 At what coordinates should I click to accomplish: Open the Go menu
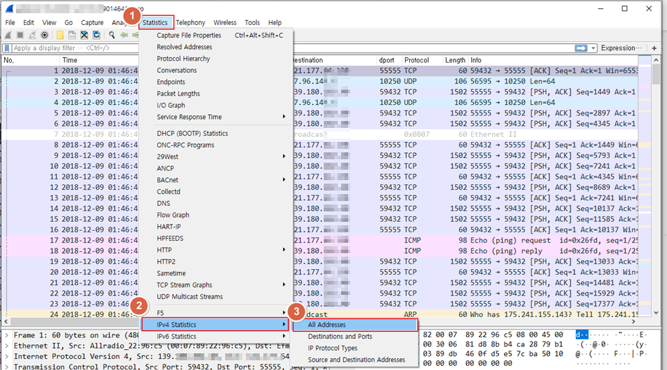pyautogui.click(x=69, y=22)
